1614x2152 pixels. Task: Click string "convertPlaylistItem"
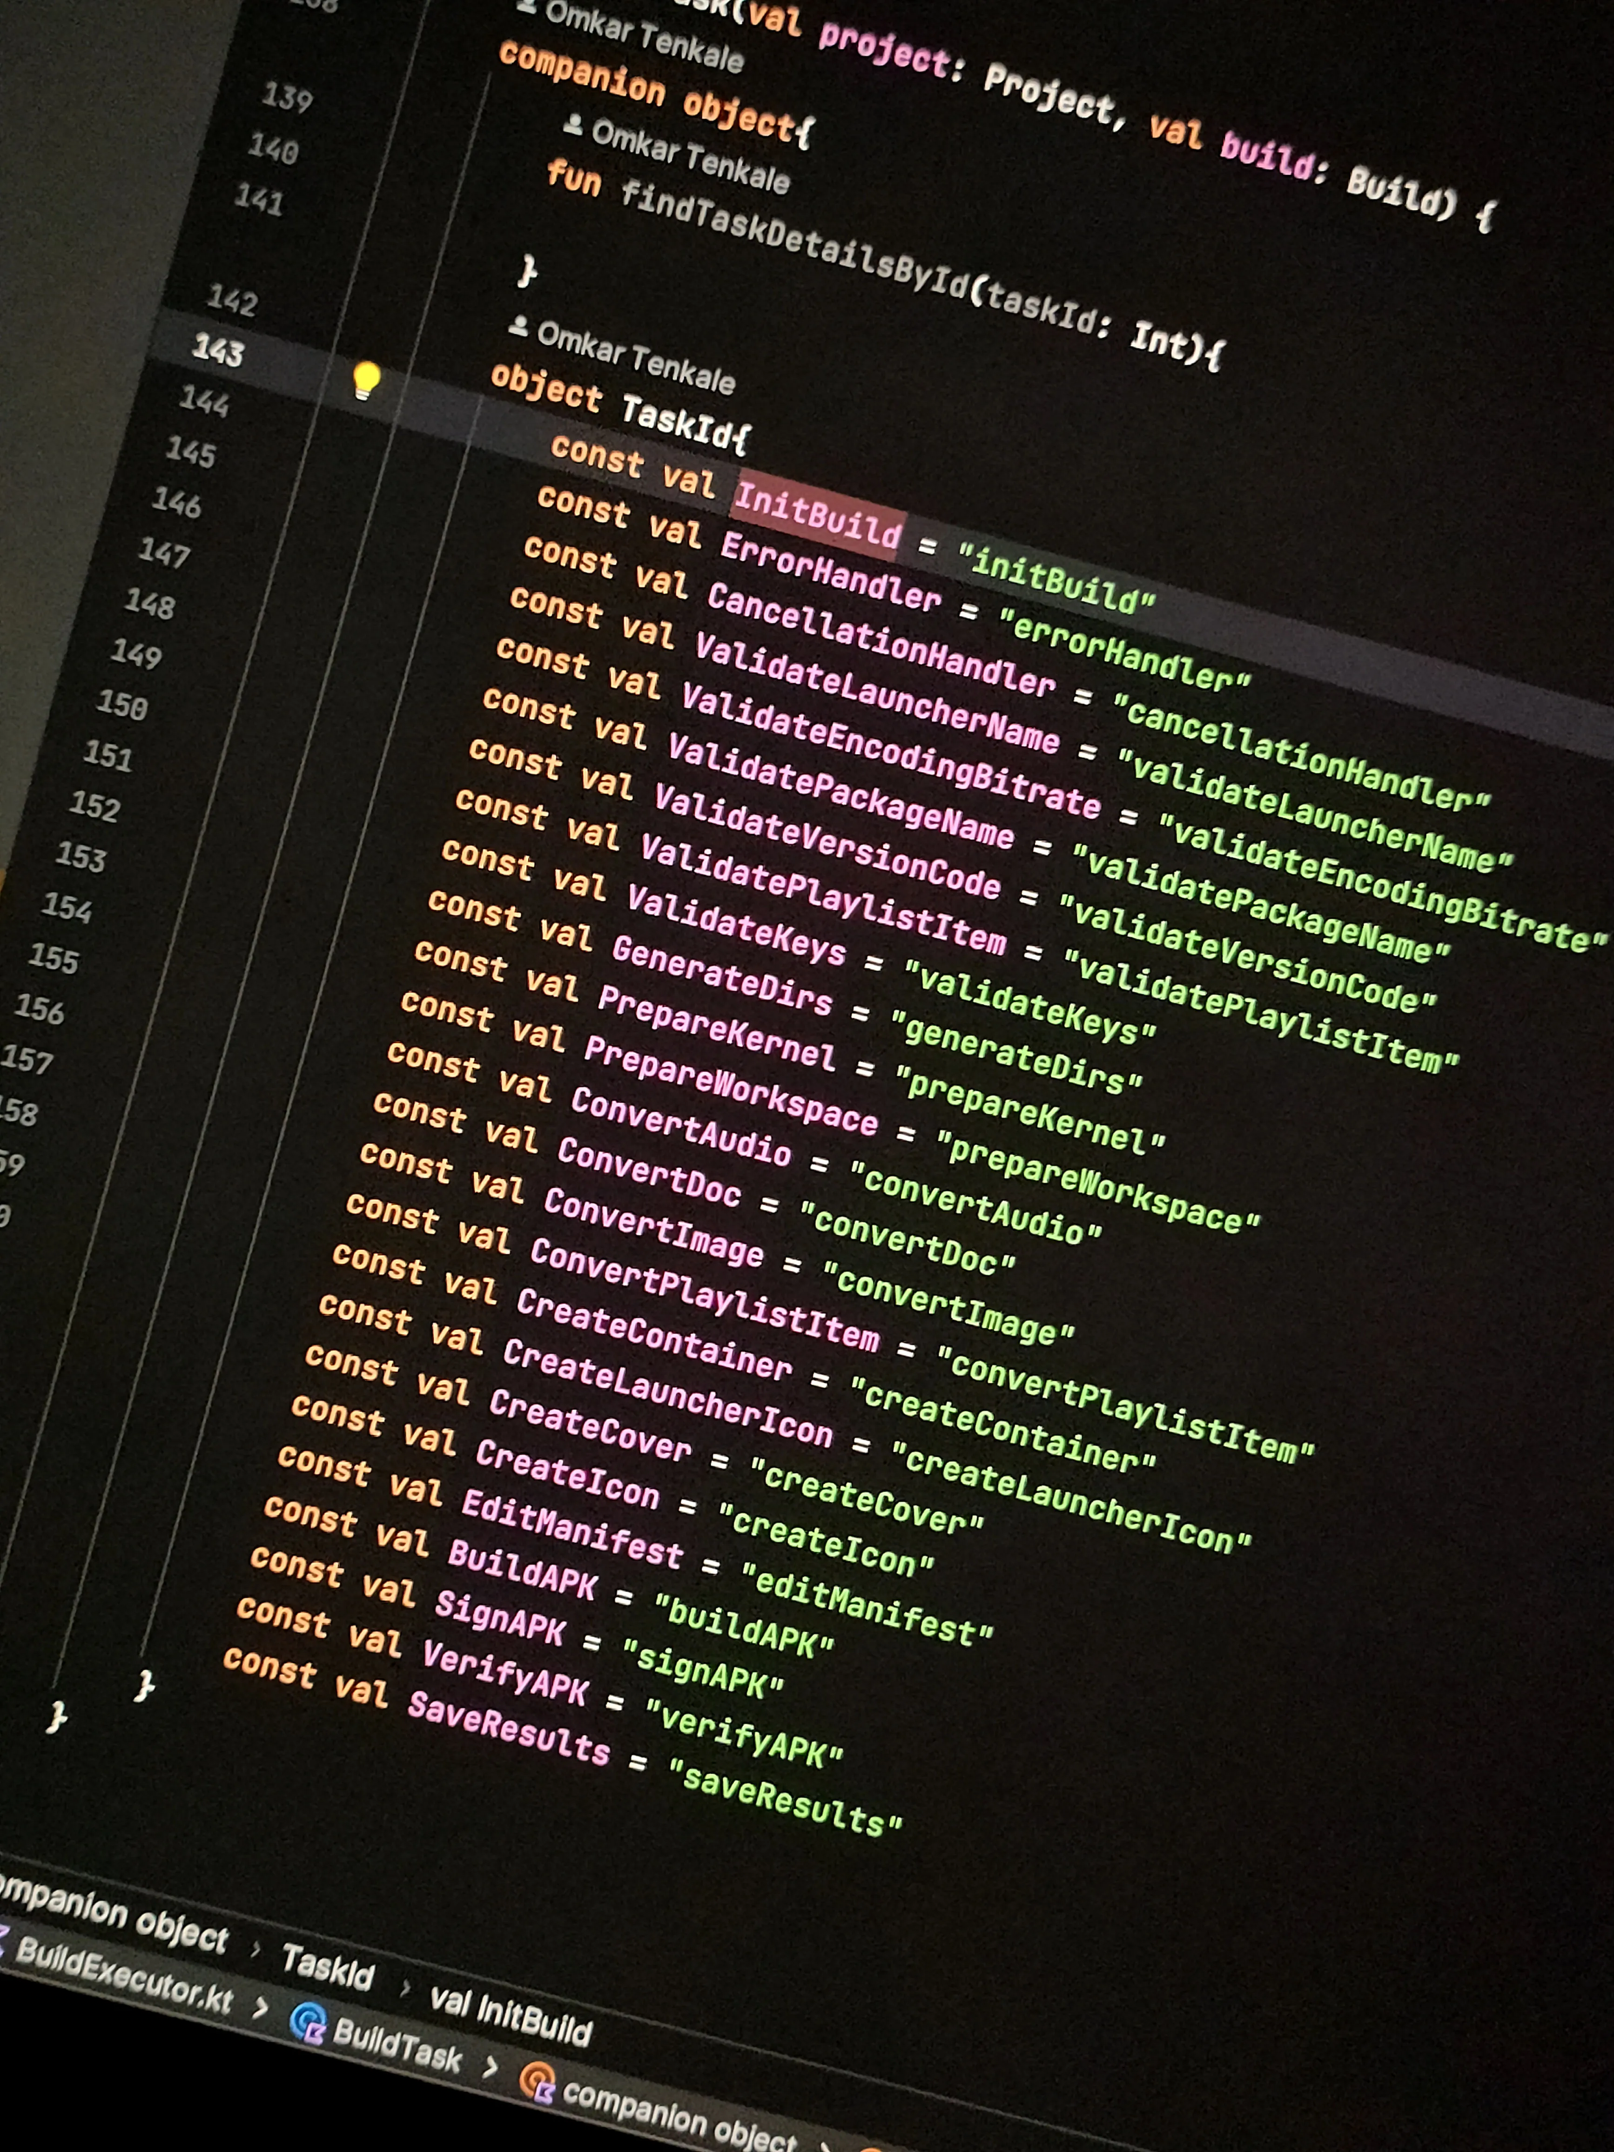[1126, 1404]
